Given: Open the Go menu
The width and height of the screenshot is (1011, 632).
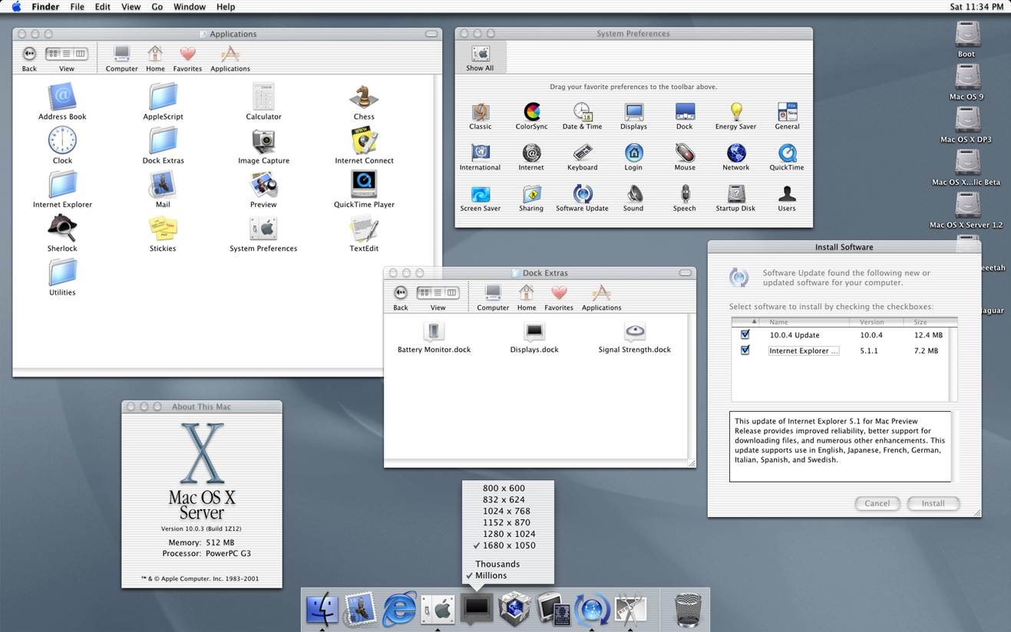Looking at the screenshot, I should [x=157, y=6].
